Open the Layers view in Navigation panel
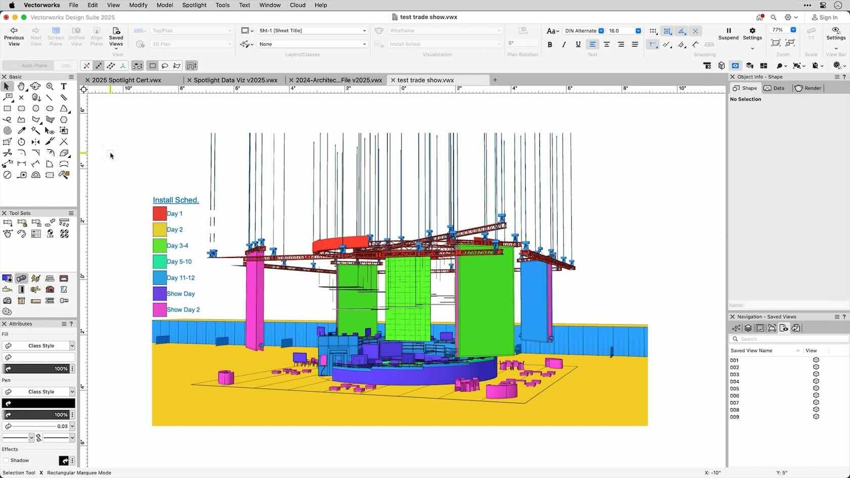 748,328
